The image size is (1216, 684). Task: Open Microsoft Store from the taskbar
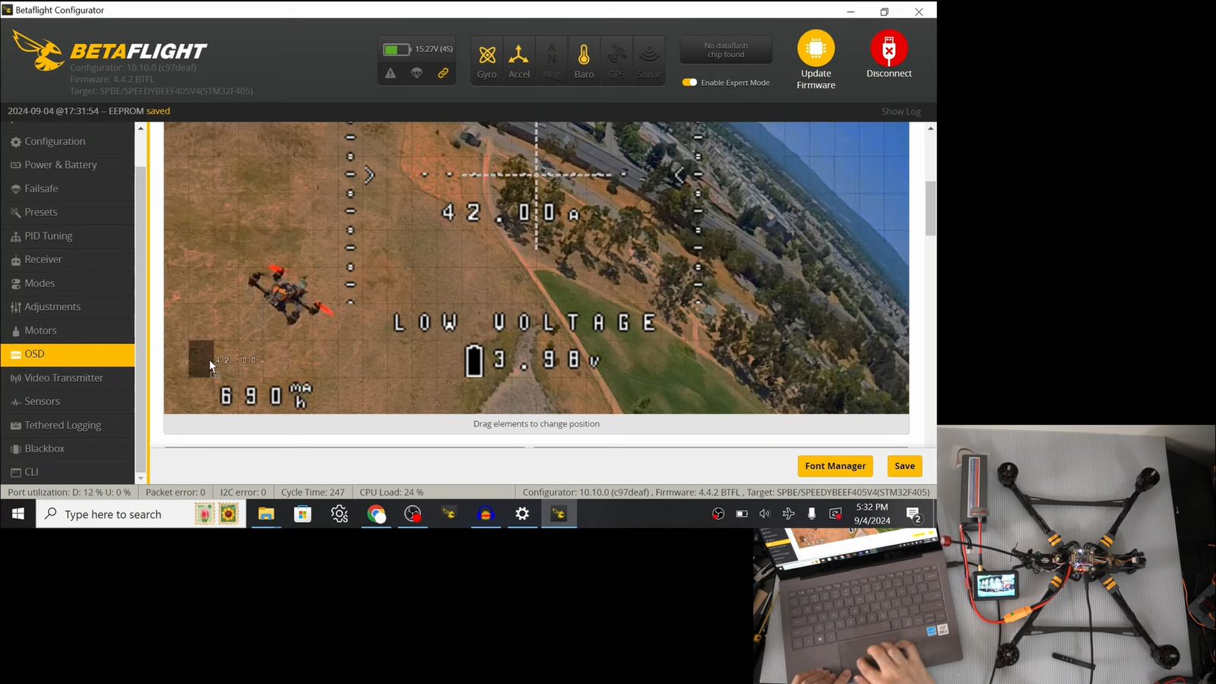point(302,515)
